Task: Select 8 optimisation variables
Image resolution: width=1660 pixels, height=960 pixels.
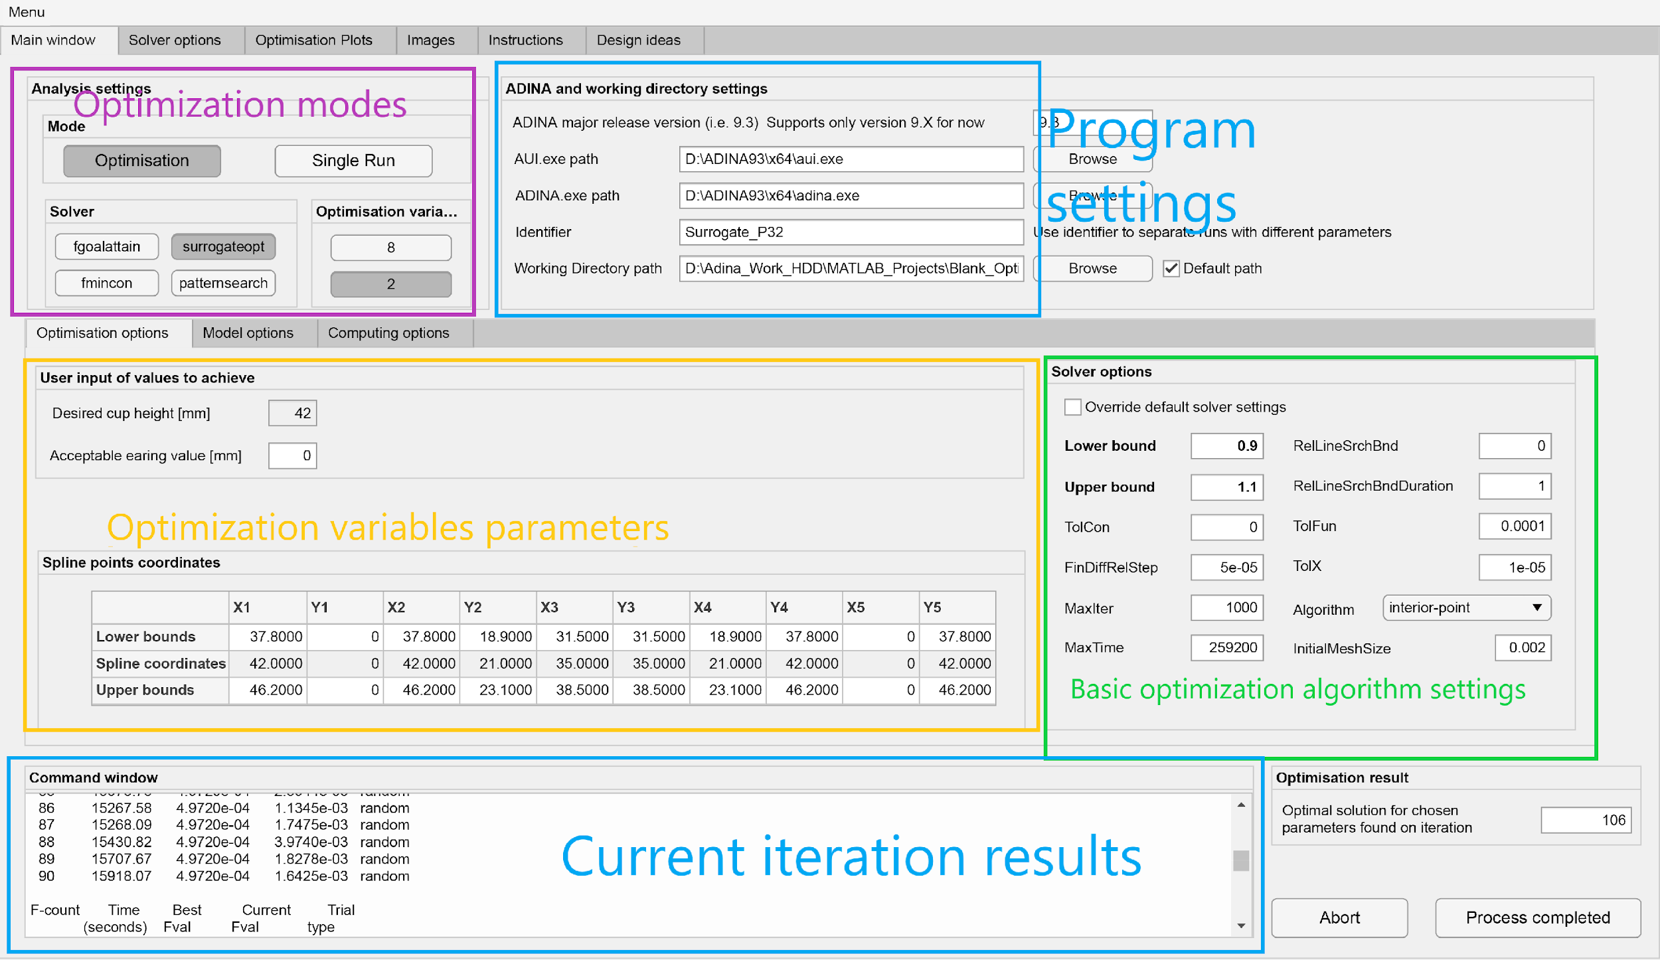Action: coord(390,247)
